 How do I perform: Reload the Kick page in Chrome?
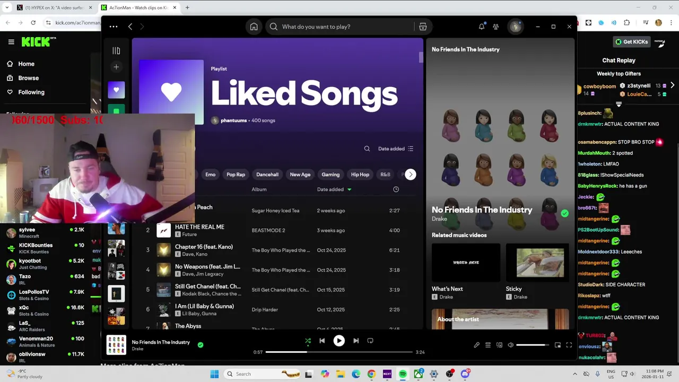[x=33, y=23]
